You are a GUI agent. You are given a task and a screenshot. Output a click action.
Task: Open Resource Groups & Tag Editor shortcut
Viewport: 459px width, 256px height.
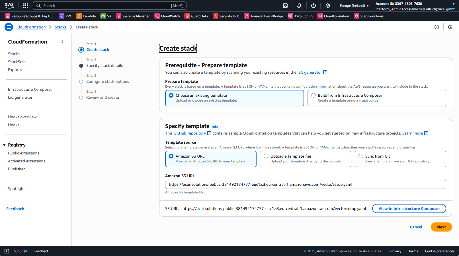(x=29, y=16)
